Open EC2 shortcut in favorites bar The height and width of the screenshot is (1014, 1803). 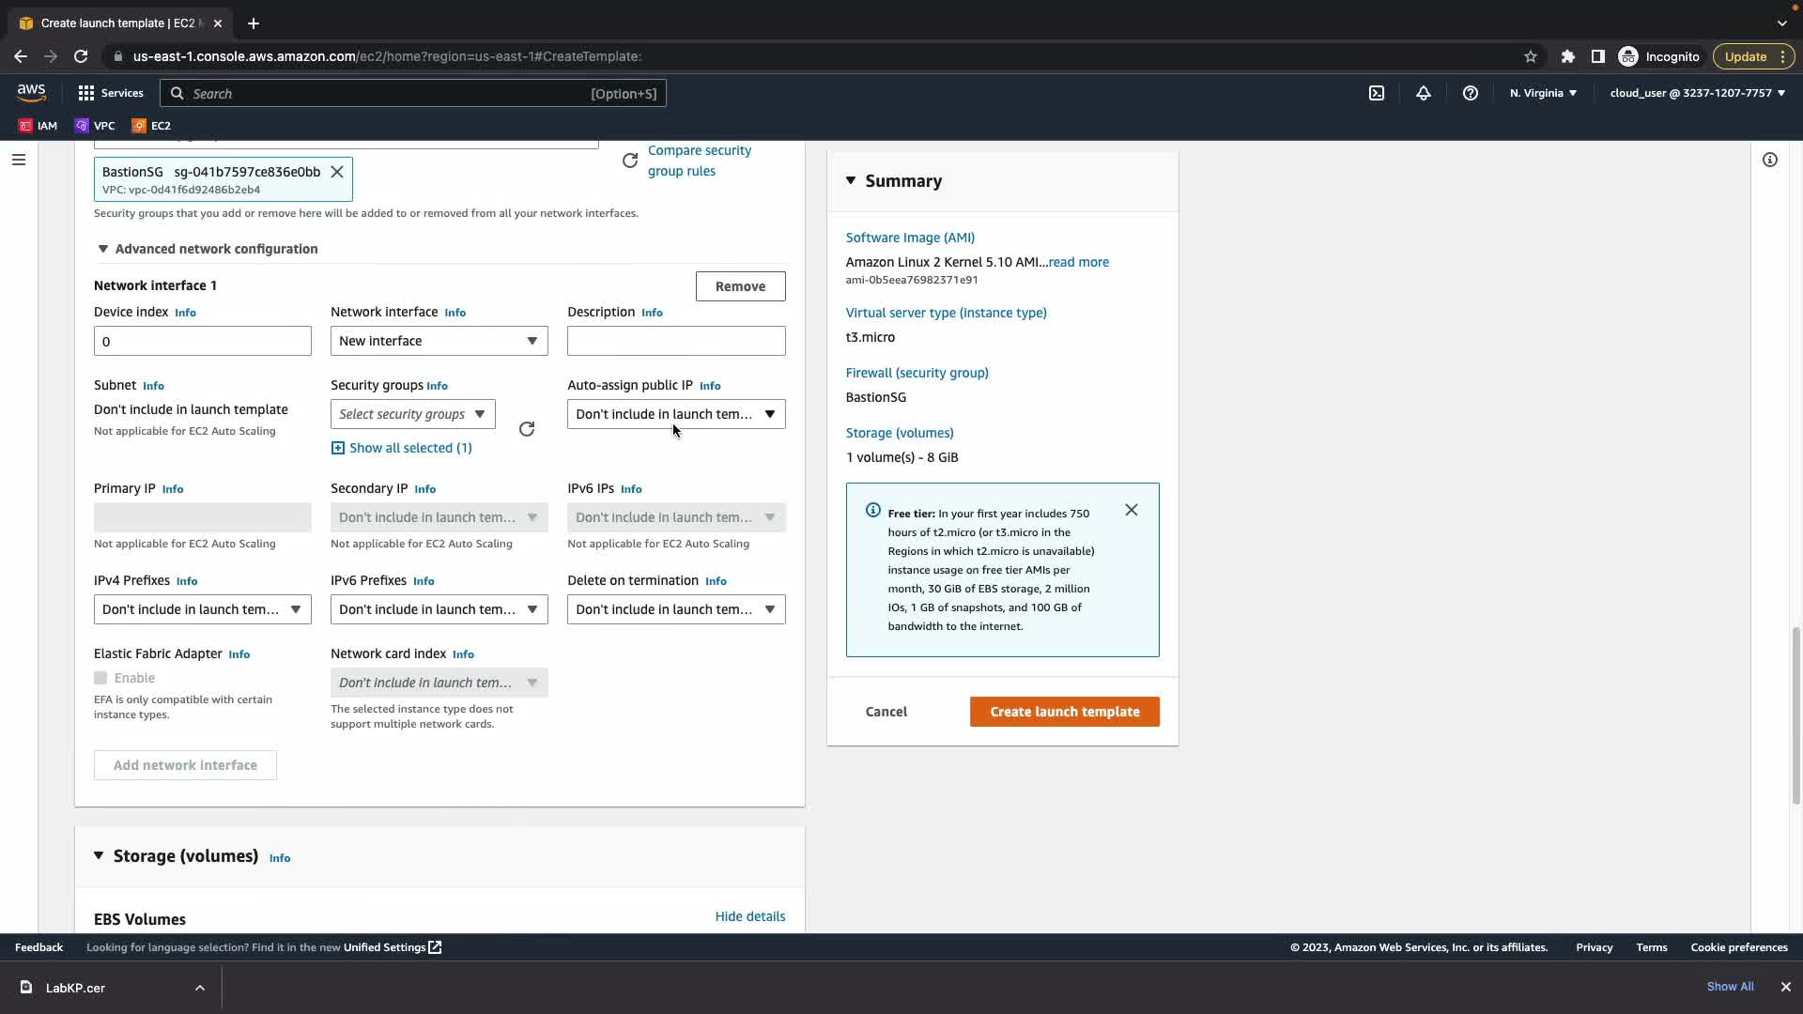click(x=151, y=126)
